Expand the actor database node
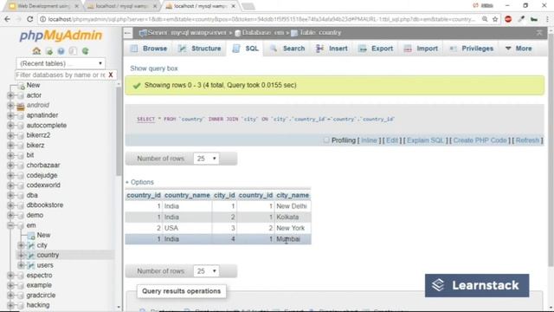The image size is (554, 312). pyautogui.click(x=10, y=95)
